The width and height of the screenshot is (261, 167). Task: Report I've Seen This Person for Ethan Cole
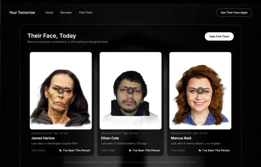tap(144, 150)
